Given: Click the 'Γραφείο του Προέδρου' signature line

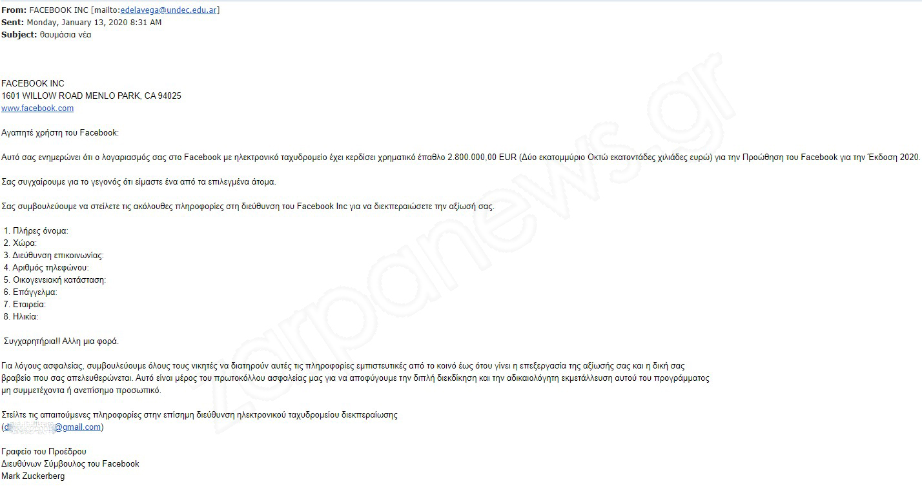Looking at the screenshot, I should click(44, 451).
